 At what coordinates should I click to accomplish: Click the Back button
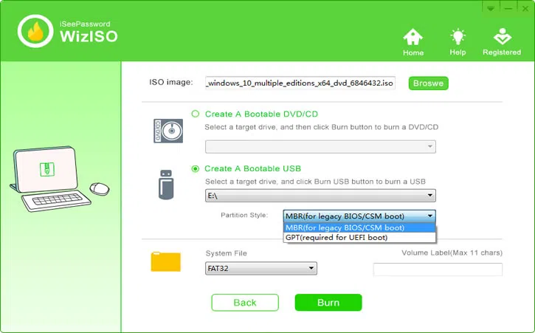pos(245,303)
